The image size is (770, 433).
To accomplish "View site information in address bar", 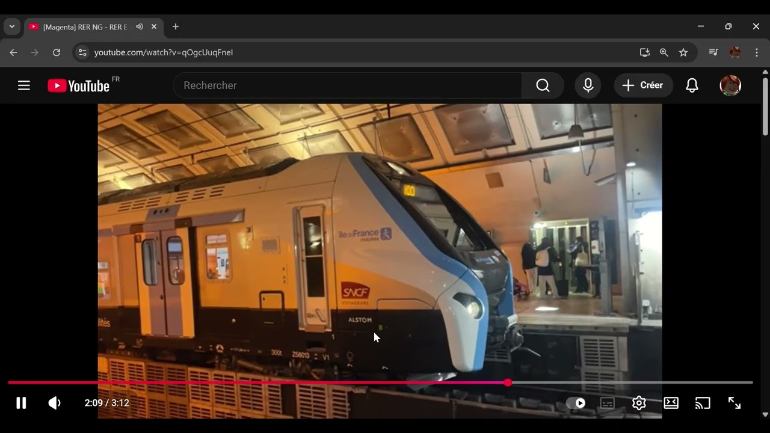I will (82, 52).
